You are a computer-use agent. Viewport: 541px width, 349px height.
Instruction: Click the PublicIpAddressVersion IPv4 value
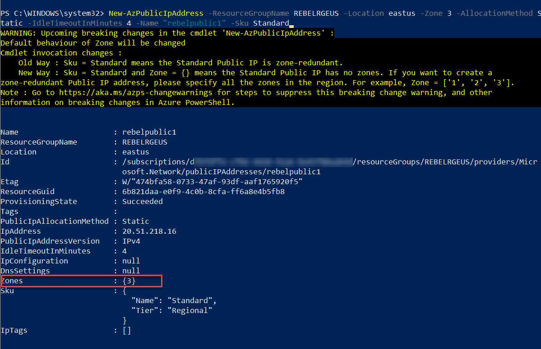[x=131, y=241]
